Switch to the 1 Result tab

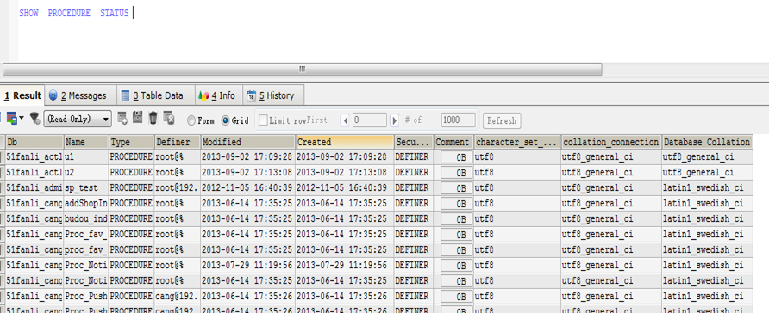point(22,95)
